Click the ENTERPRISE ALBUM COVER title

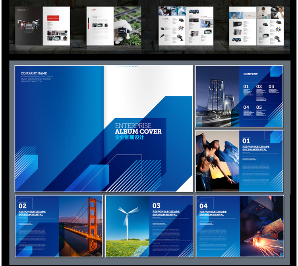tap(138, 129)
